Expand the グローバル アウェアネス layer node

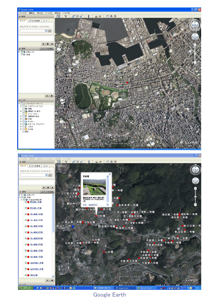click(x=21, y=124)
